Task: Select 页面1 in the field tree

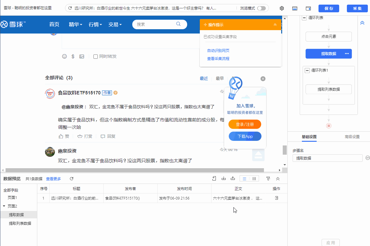Action: (12, 198)
